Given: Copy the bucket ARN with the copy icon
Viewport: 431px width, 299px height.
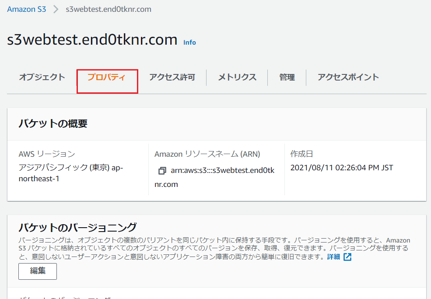Looking at the screenshot, I should pyautogui.click(x=162, y=171).
